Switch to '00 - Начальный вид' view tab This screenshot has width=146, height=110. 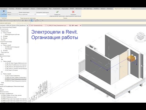pos(37,25)
